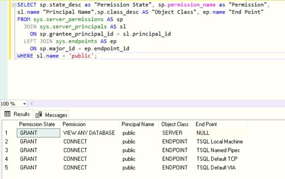The height and width of the screenshot is (179, 285).
Task: Click the TSQL Named Pipes cell
Action: coord(220,150)
